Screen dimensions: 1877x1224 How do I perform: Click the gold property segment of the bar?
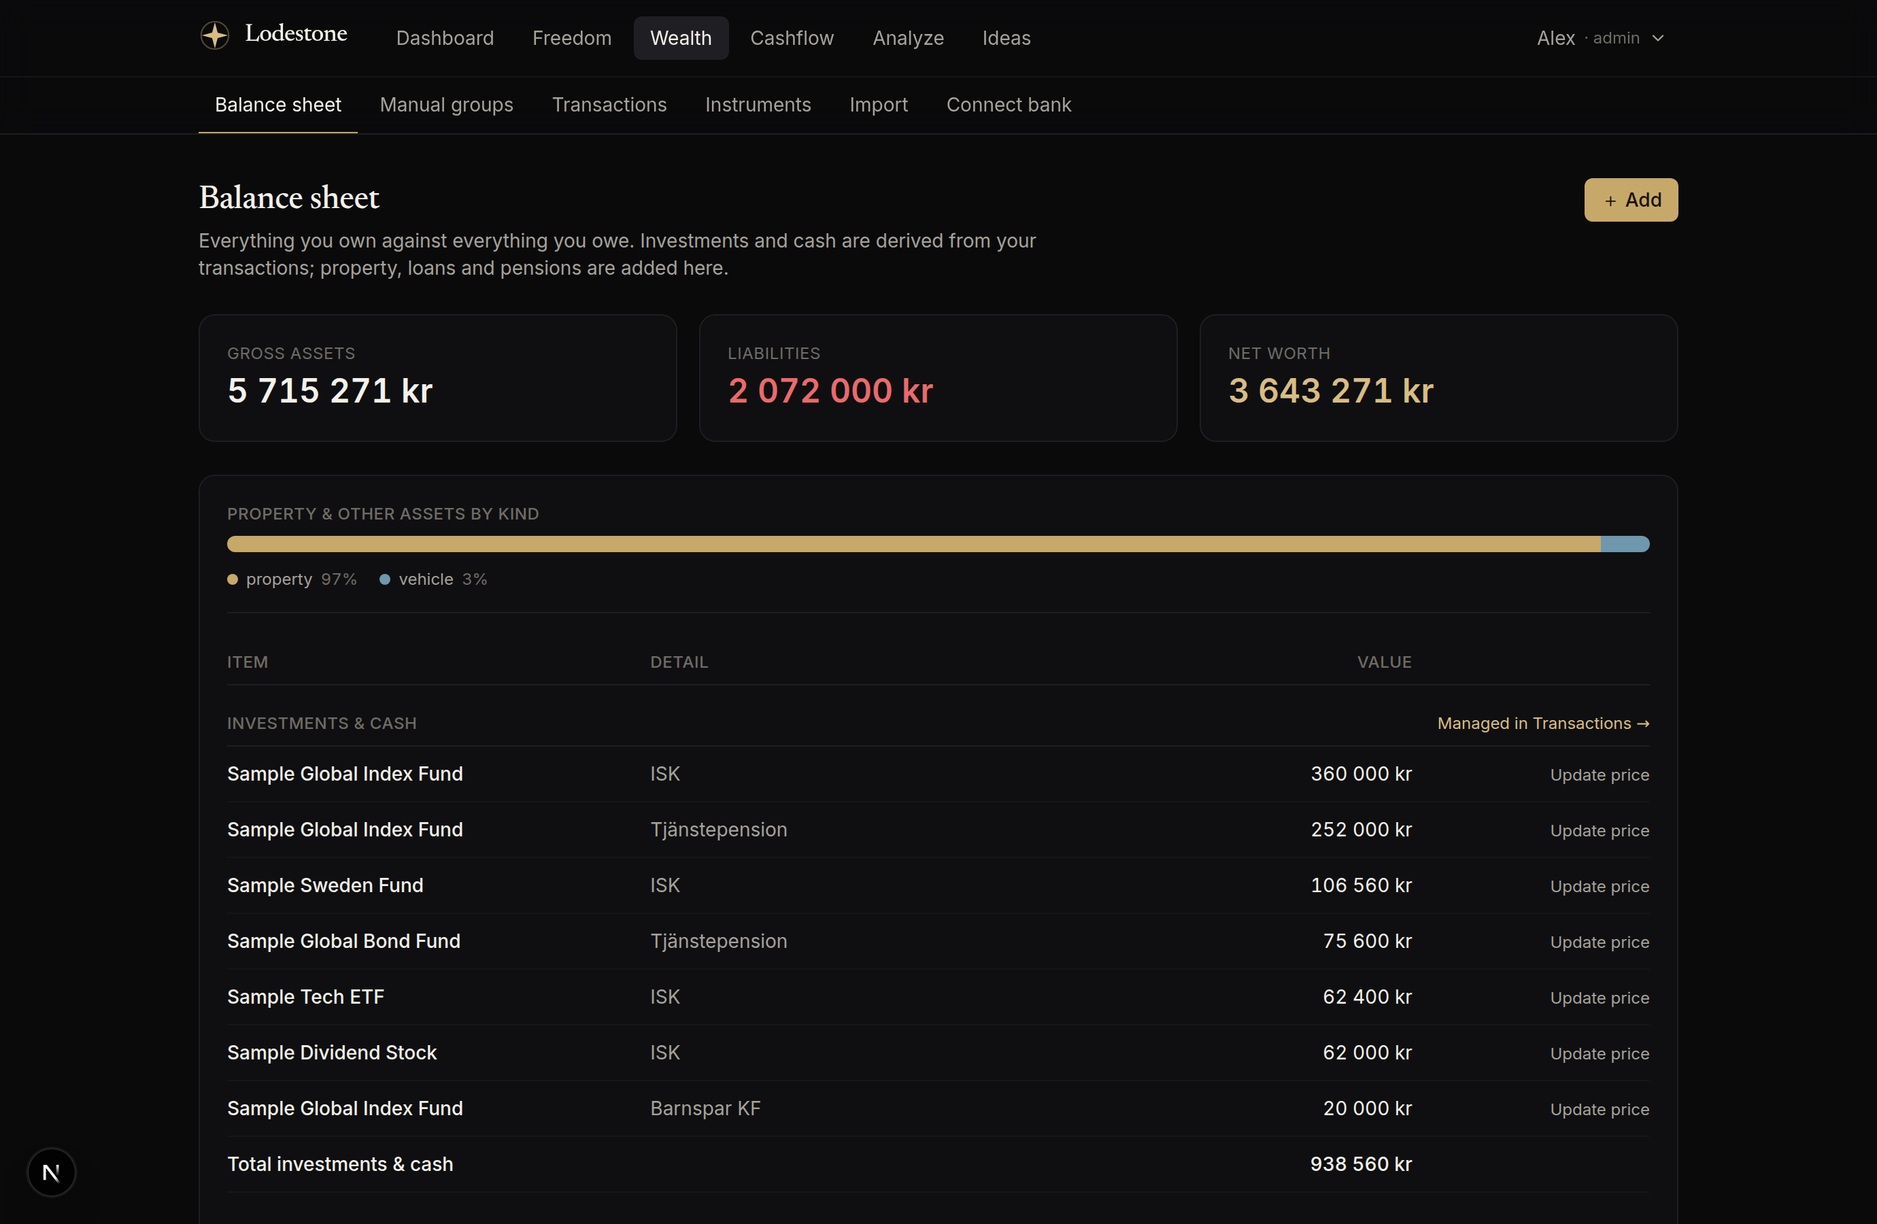[913, 544]
